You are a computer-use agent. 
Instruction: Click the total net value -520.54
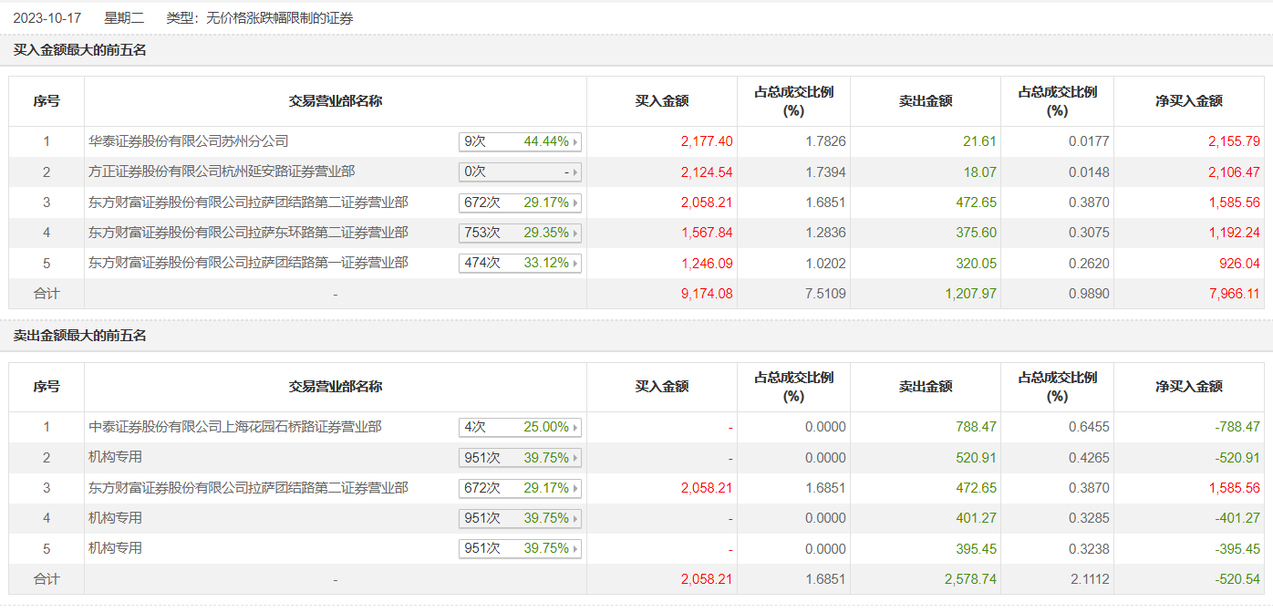[x=1237, y=579]
